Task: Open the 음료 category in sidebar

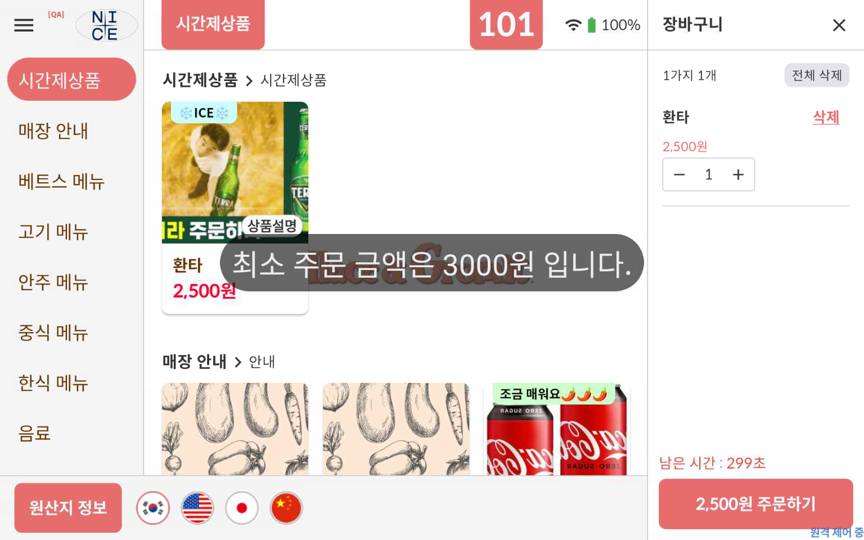Action: (x=35, y=433)
